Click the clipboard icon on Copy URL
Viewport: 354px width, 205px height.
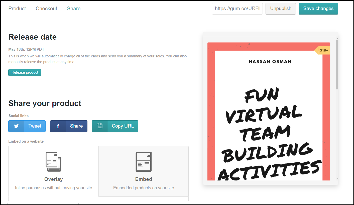(x=99, y=126)
